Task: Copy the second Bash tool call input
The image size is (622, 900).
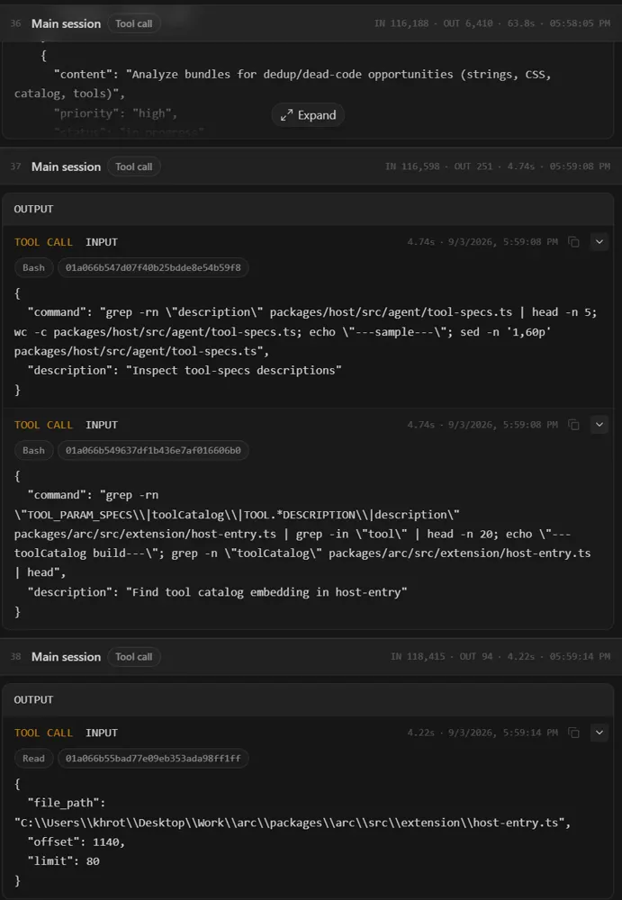Action: pos(573,425)
